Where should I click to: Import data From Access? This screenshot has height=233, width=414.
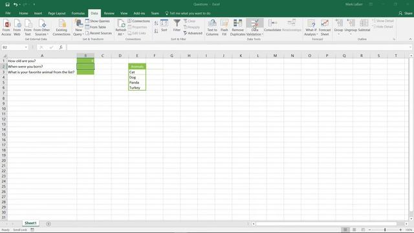(x=6, y=27)
